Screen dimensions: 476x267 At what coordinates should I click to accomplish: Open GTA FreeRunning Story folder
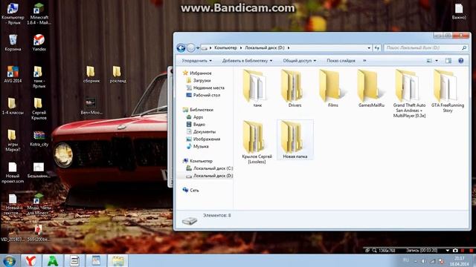click(x=448, y=90)
